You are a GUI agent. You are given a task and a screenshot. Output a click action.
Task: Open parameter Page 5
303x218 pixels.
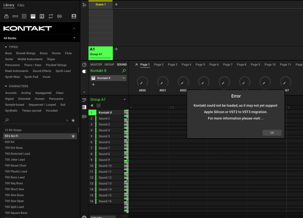tap(200, 65)
